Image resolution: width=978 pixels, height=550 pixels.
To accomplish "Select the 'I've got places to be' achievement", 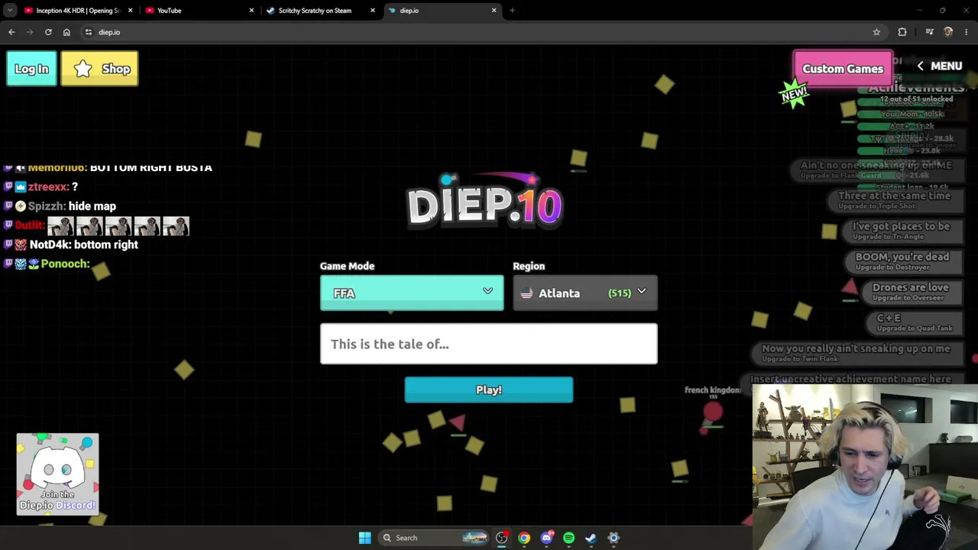I will point(902,231).
